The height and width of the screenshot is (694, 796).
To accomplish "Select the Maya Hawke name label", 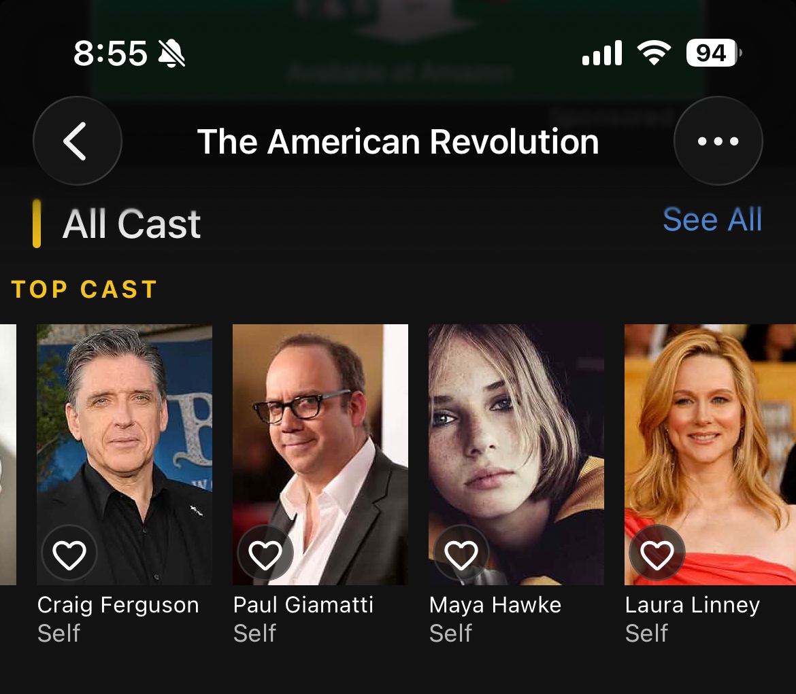I will tap(495, 605).
